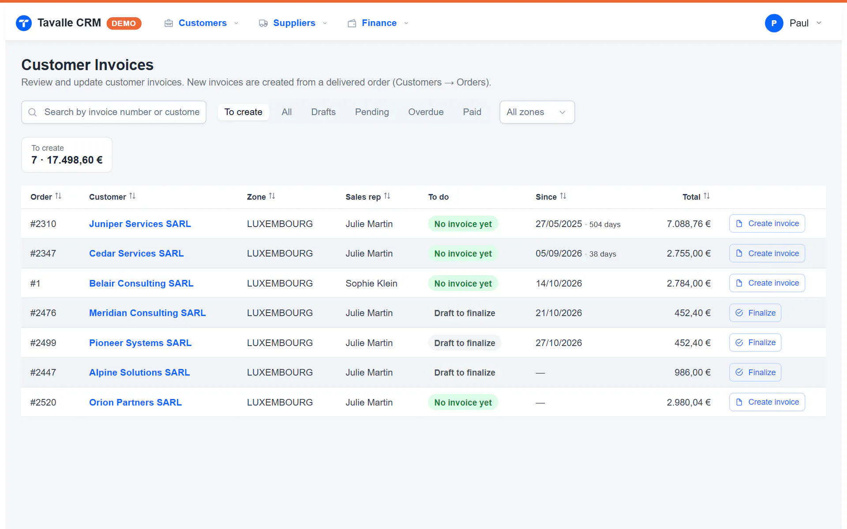Viewport: 847px width, 529px height.
Task: Open the All zones dropdown
Action: click(537, 112)
